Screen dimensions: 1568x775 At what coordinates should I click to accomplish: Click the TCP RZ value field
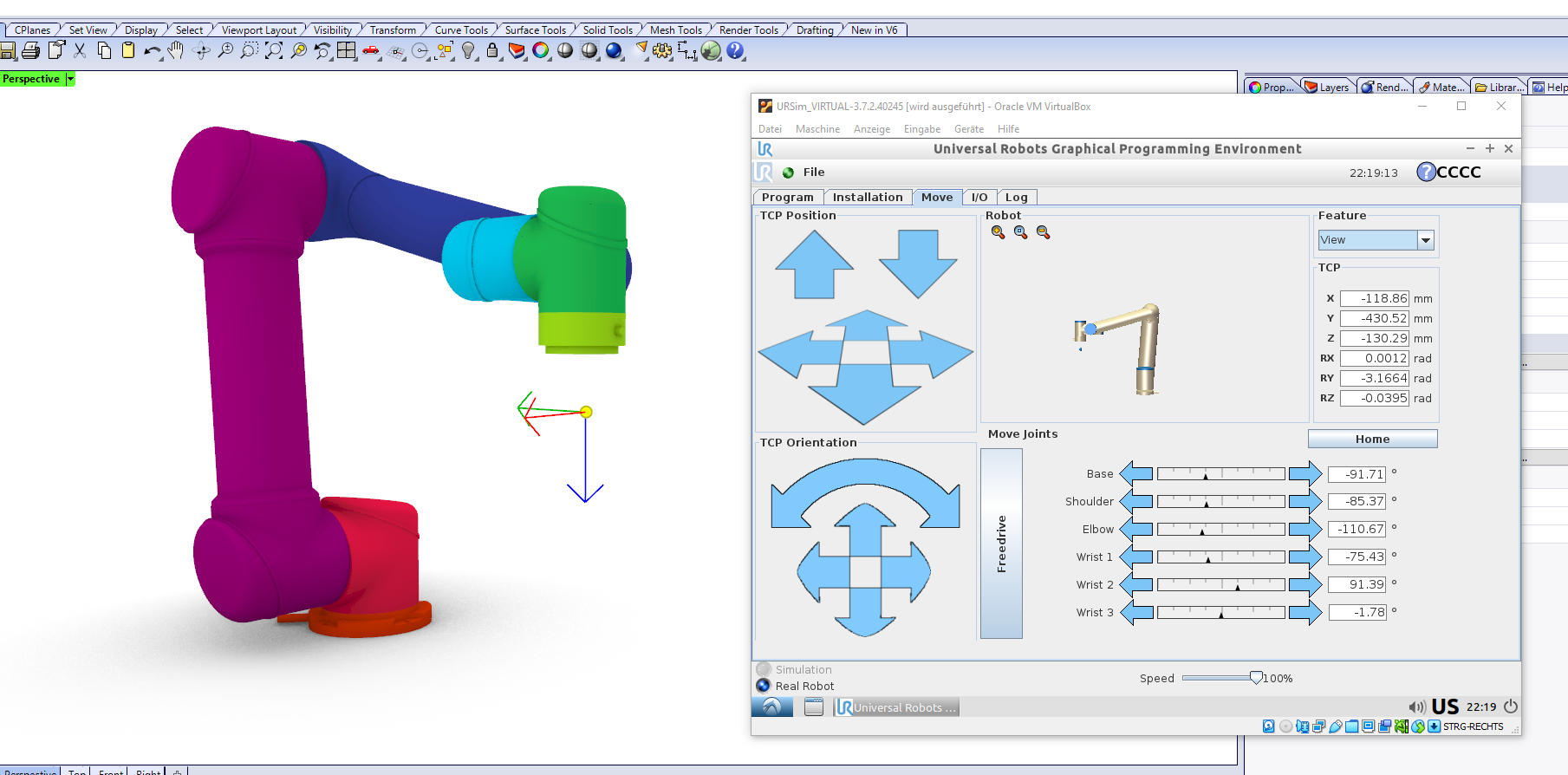click(1375, 398)
